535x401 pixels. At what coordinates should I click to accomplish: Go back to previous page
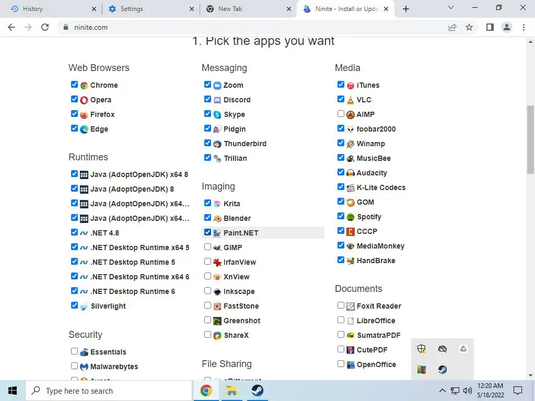coord(11,27)
